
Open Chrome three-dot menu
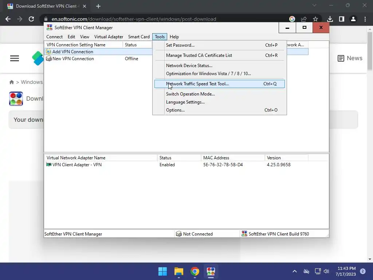point(365,19)
